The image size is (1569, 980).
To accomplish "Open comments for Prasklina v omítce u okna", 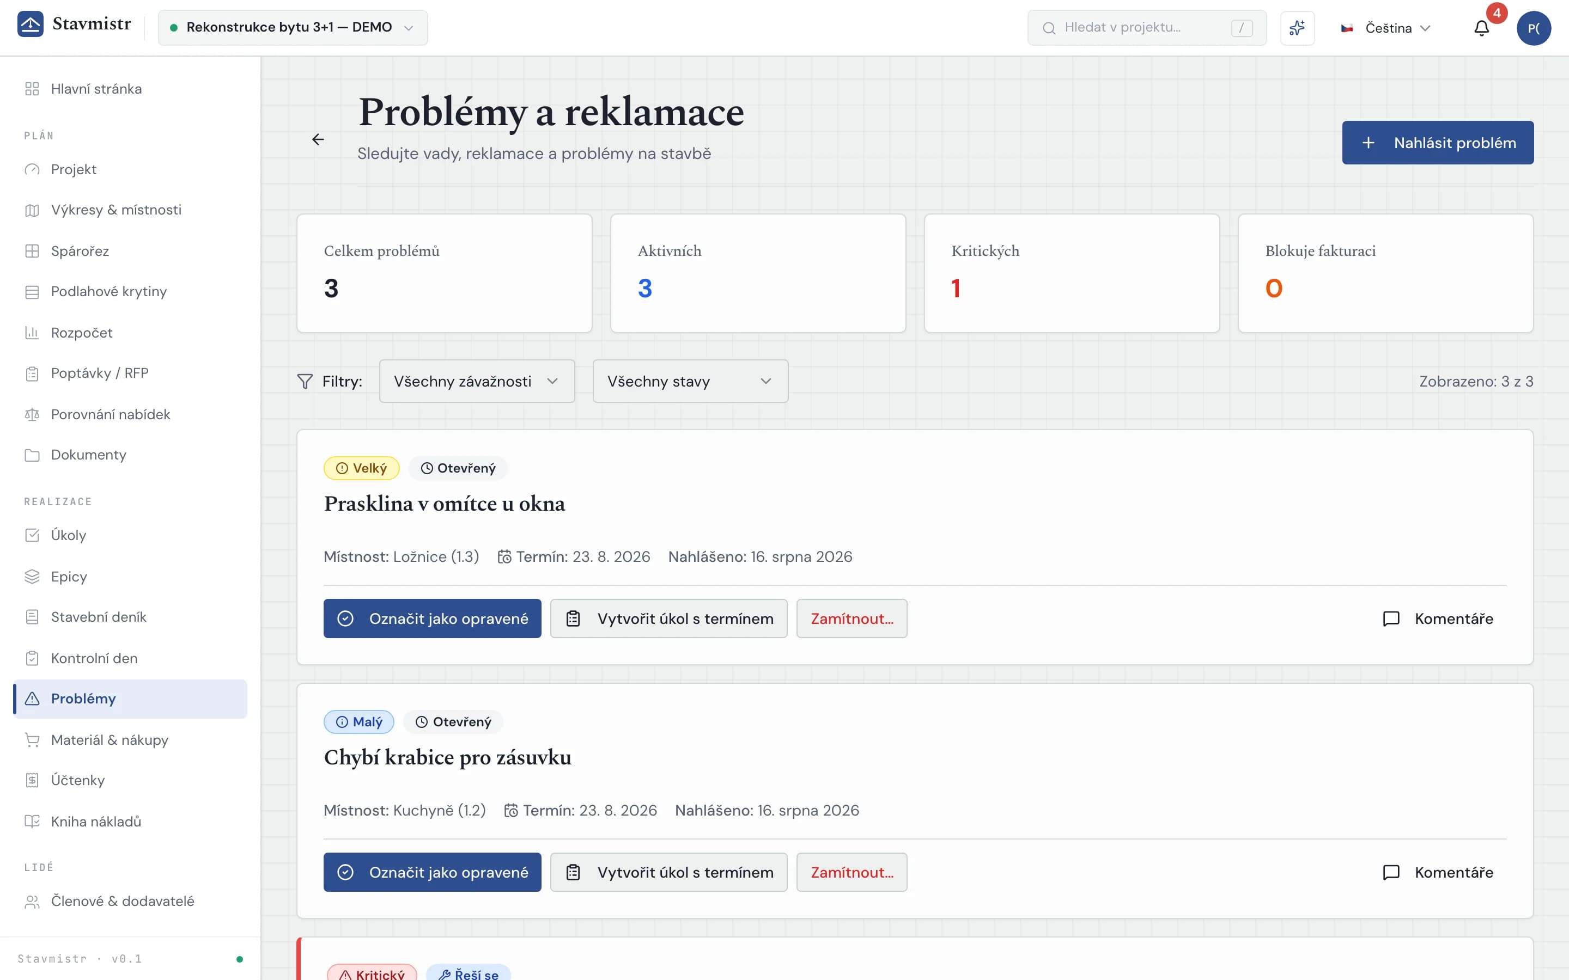I will [x=1437, y=618].
